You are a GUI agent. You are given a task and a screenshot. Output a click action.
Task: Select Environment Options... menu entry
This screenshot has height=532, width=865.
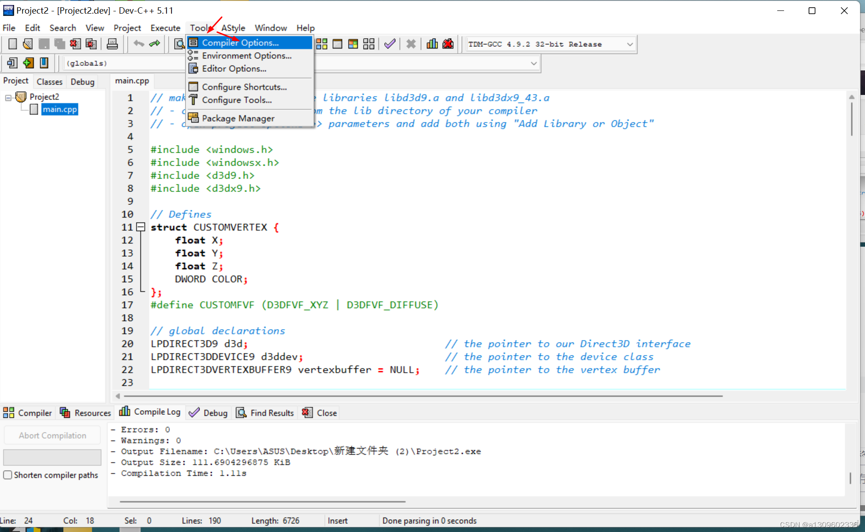250,55
